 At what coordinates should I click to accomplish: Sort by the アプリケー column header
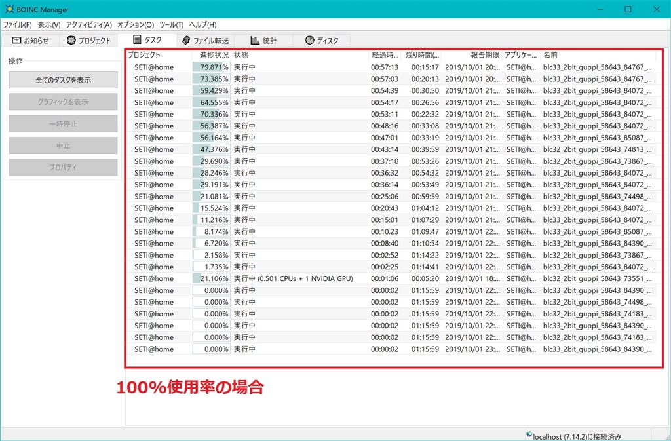point(521,55)
